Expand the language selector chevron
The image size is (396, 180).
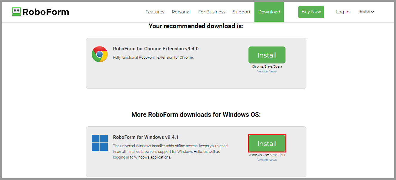(x=372, y=12)
